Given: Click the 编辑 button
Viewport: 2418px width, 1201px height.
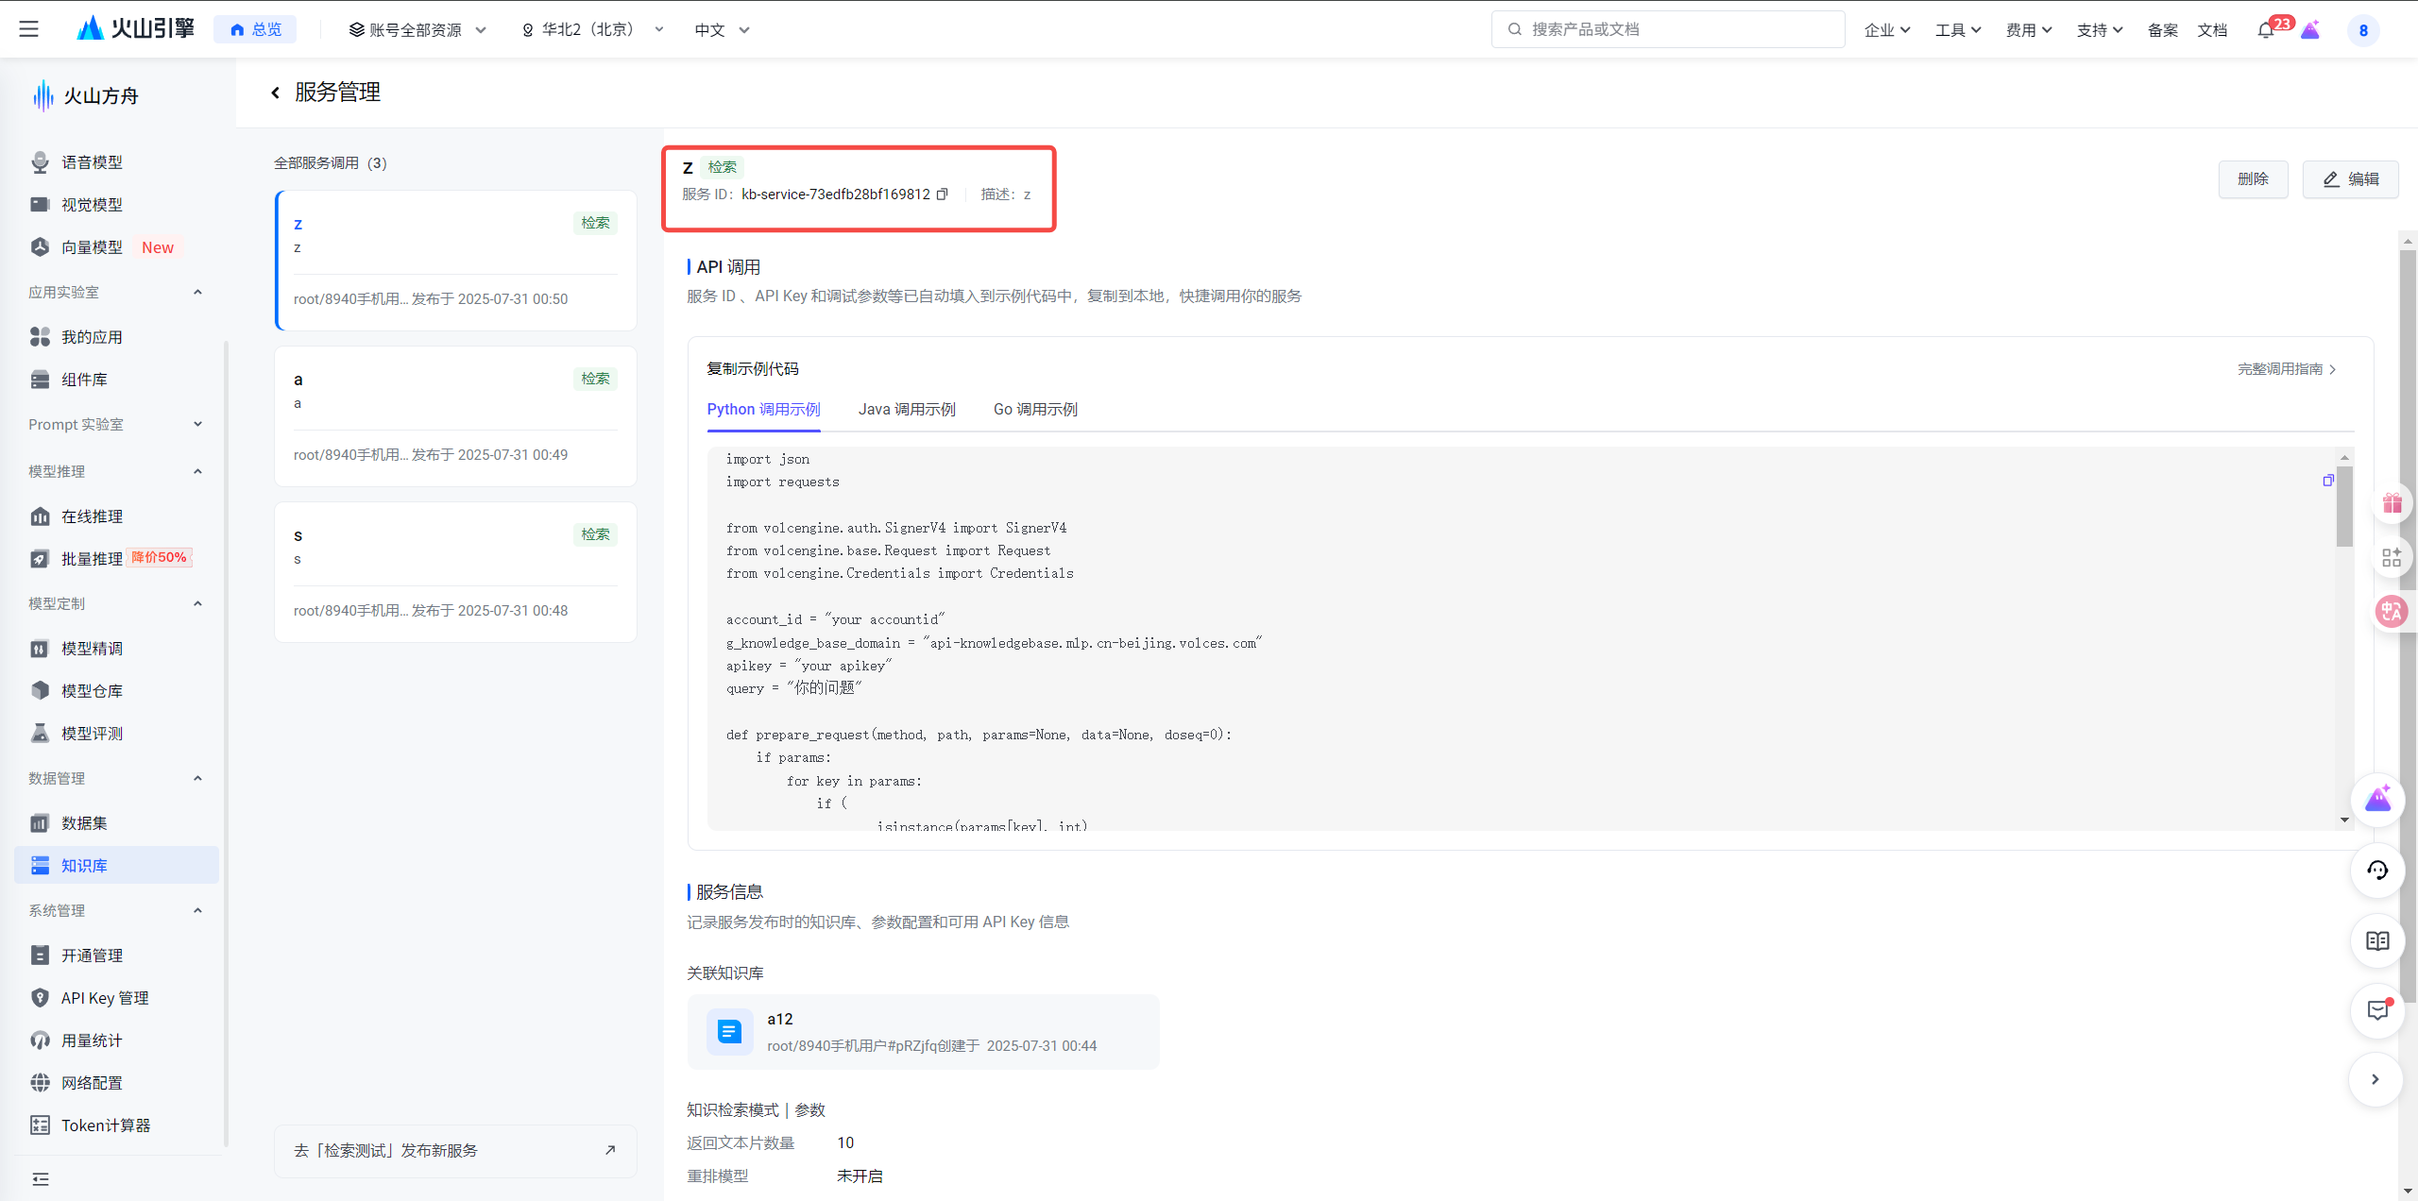Looking at the screenshot, I should tap(2350, 179).
